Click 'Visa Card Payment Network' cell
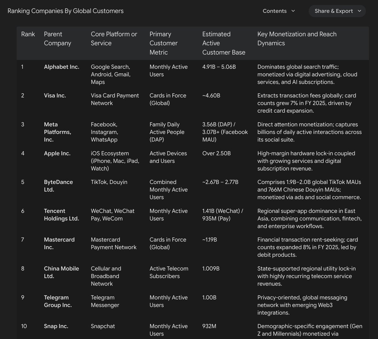 pyautogui.click(x=115, y=99)
